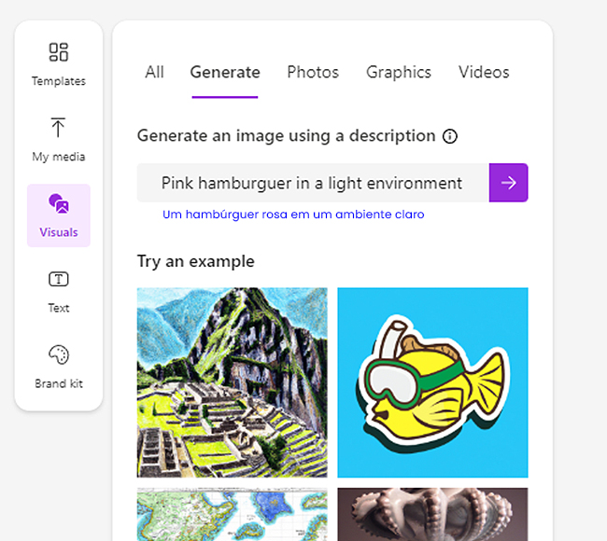Click the Brand kit label
The image size is (607, 541).
click(59, 383)
